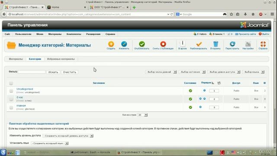Open Сохранить исходный язык dropdown
This screenshot has height=156, width=277.
[x=50, y=143]
